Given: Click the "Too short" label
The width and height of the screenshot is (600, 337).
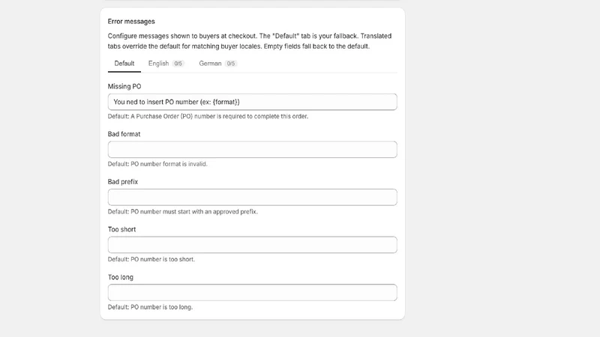Looking at the screenshot, I should [x=121, y=229].
